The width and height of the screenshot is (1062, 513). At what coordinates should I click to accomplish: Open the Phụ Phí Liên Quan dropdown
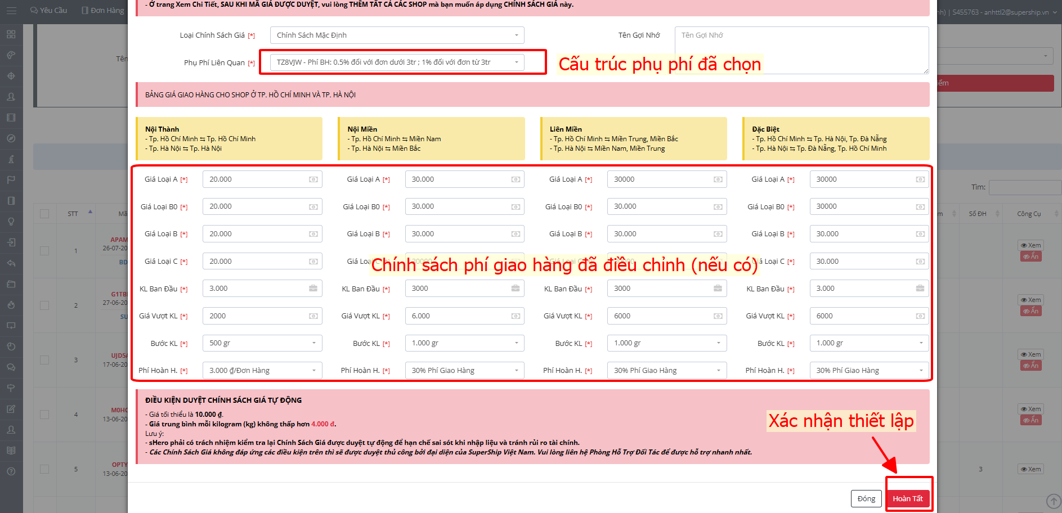pyautogui.click(x=397, y=62)
